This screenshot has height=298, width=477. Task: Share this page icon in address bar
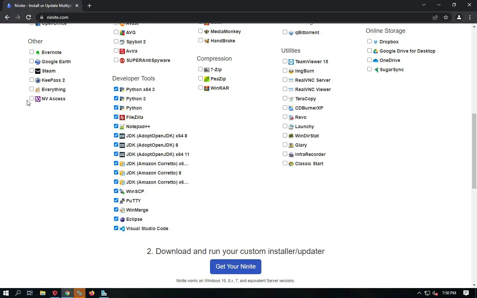click(x=435, y=17)
